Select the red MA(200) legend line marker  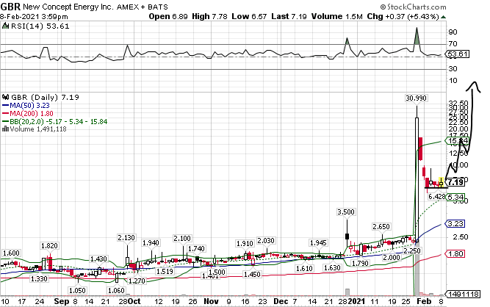tap(6, 114)
